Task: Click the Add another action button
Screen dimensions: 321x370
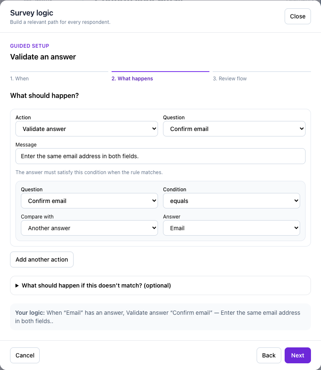Action: pyautogui.click(x=42, y=260)
